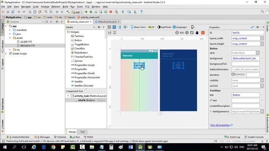Viewport: 269px width, 151px height.
Task: Click the Cut scissors icon
Action: [x=30, y=12]
